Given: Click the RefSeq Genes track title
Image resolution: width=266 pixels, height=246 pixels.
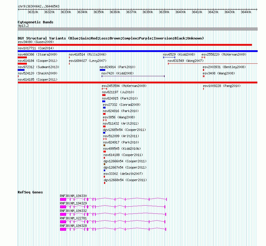Looking at the screenshot, I should pyautogui.click(x=30, y=192).
